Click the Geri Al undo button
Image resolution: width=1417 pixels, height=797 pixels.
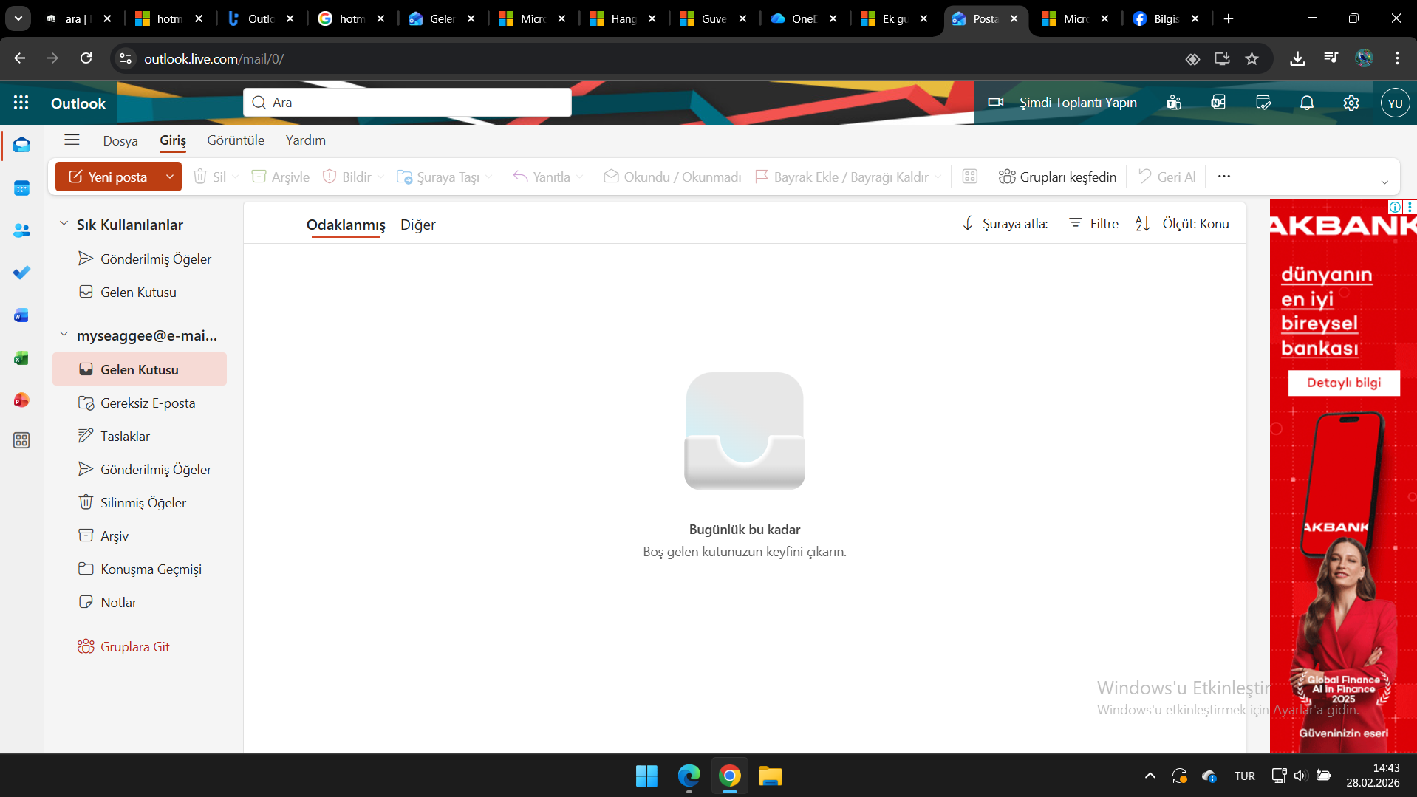click(x=1167, y=177)
